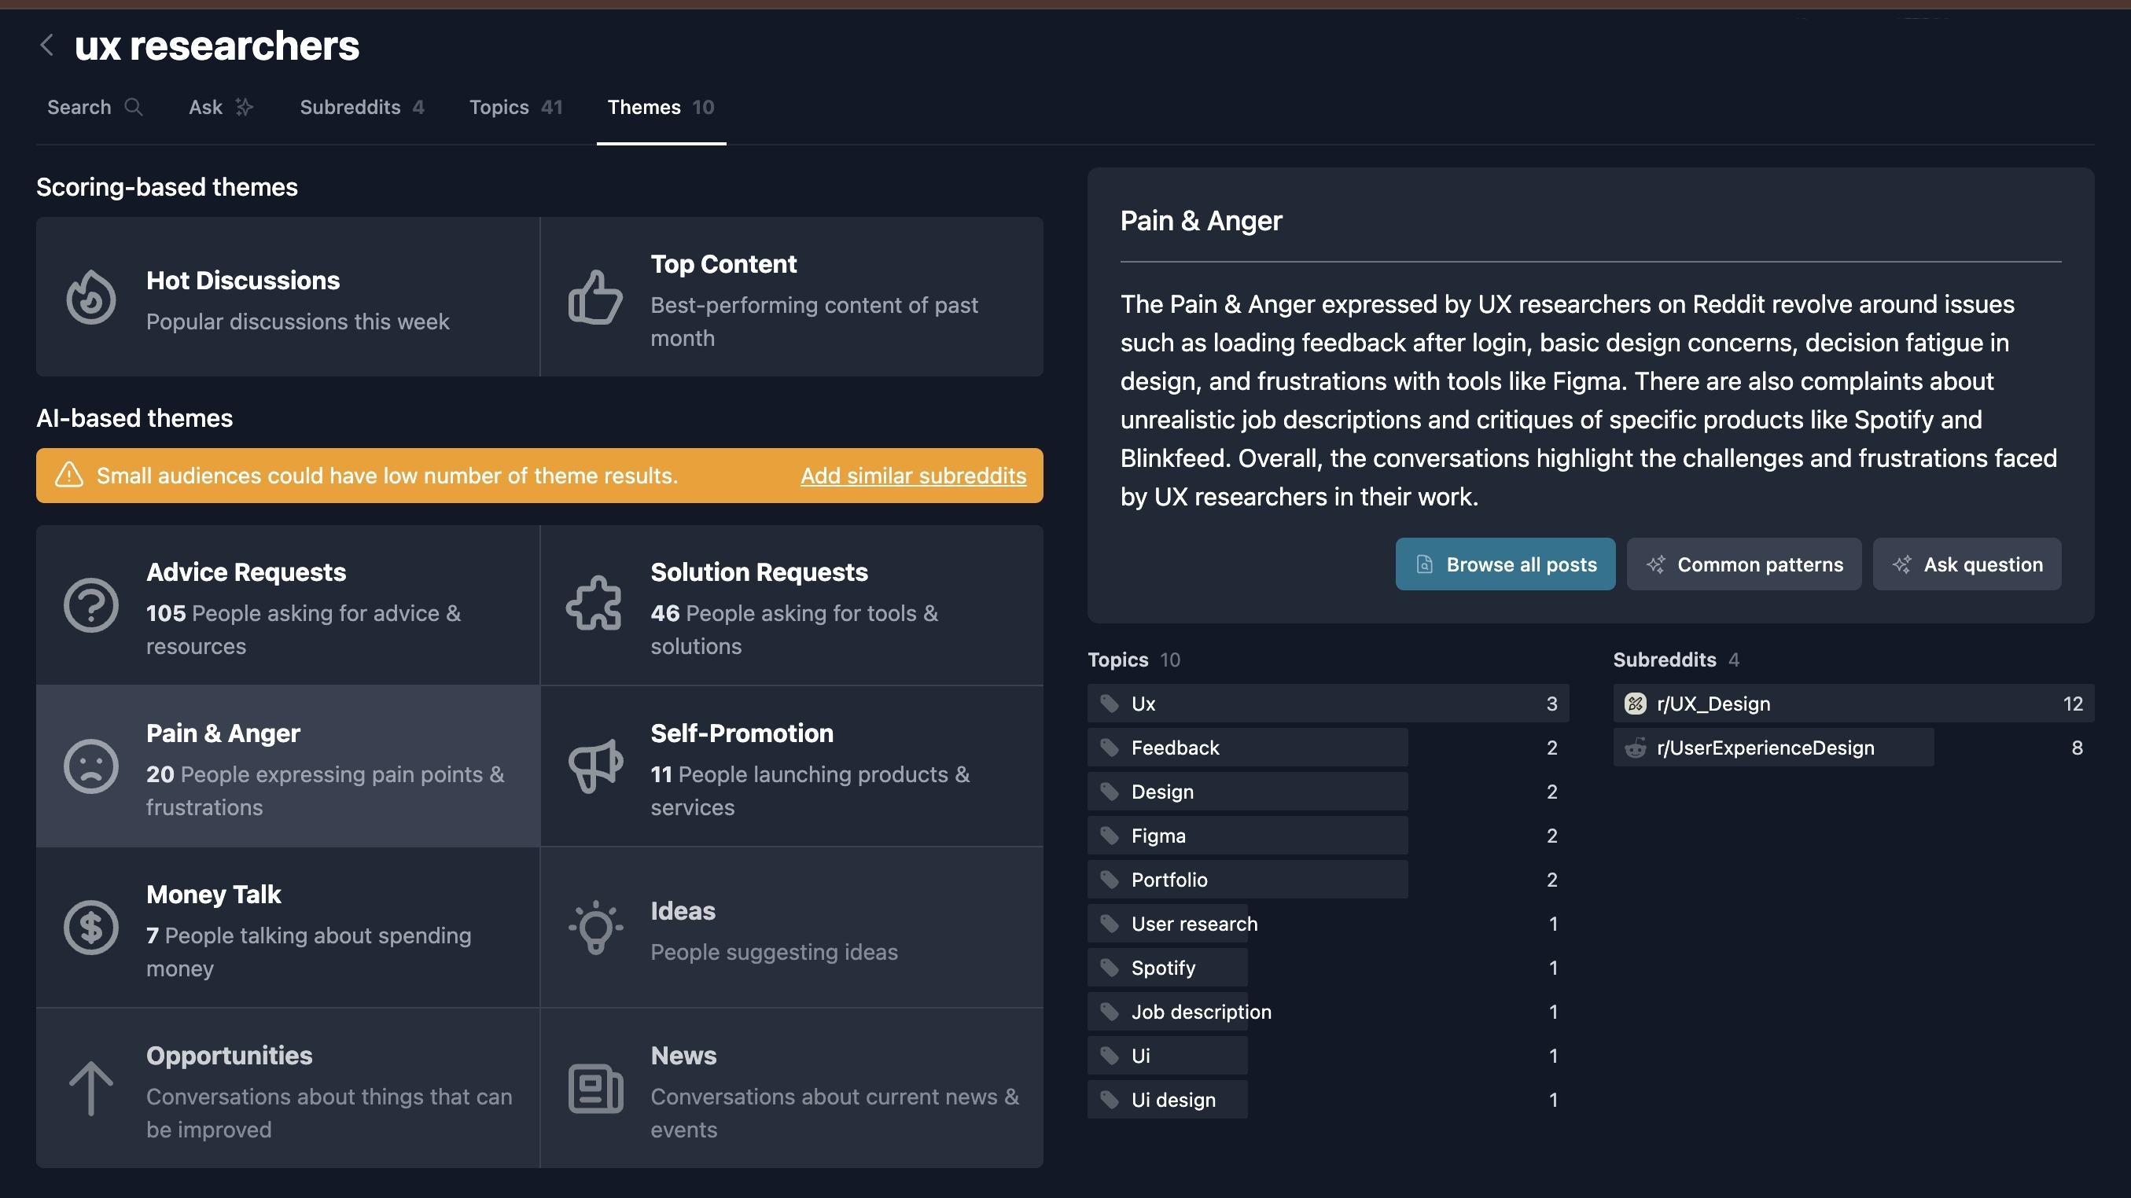Click the Opportunities up-arrow icon
The image size is (2131, 1198).
pos(91,1088)
